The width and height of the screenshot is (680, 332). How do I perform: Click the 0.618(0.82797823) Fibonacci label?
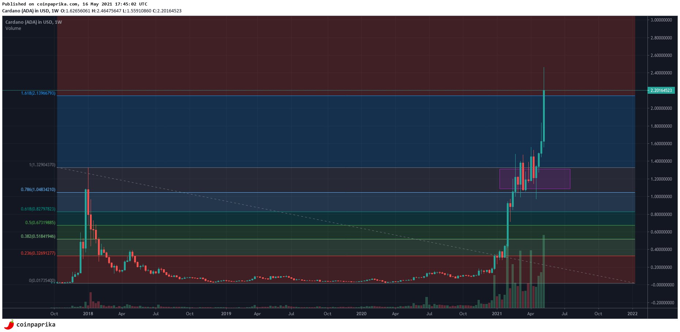coord(38,209)
